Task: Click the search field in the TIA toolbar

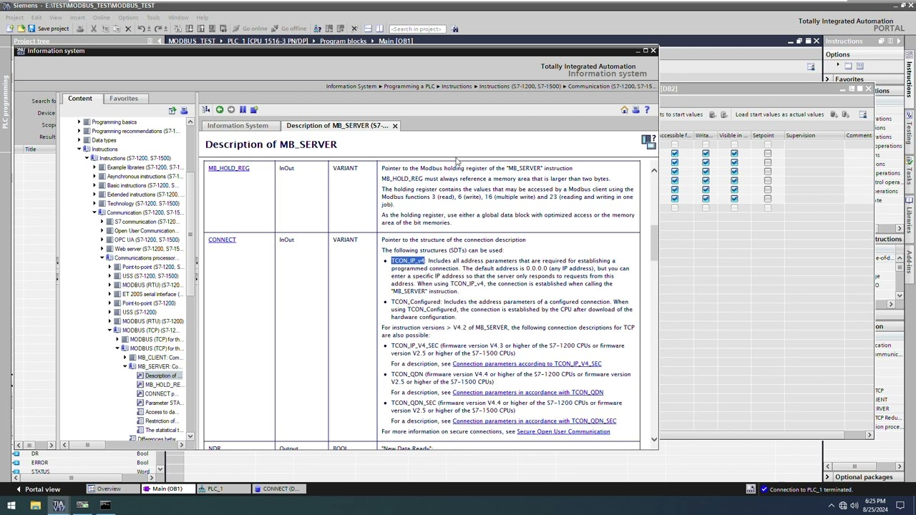Action: coord(419,29)
